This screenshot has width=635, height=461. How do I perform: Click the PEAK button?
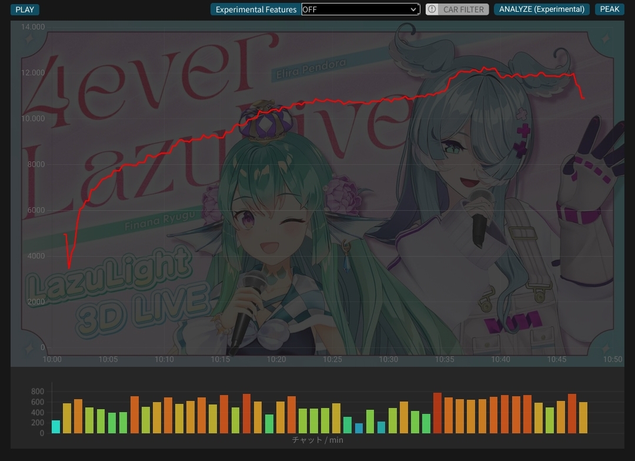click(610, 9)
